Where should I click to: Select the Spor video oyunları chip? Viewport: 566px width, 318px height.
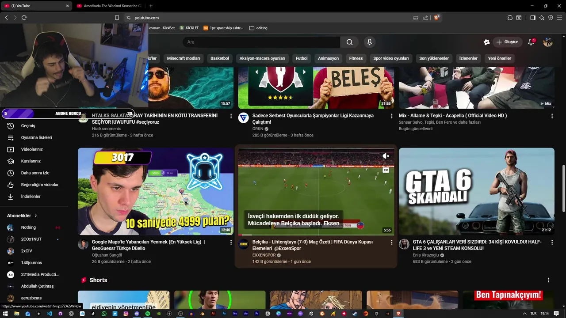[391, 58]
